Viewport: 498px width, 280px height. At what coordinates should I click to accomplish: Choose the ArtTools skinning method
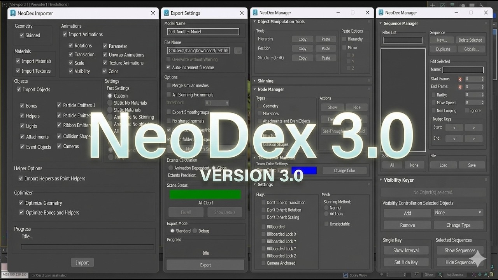point(326,213)
